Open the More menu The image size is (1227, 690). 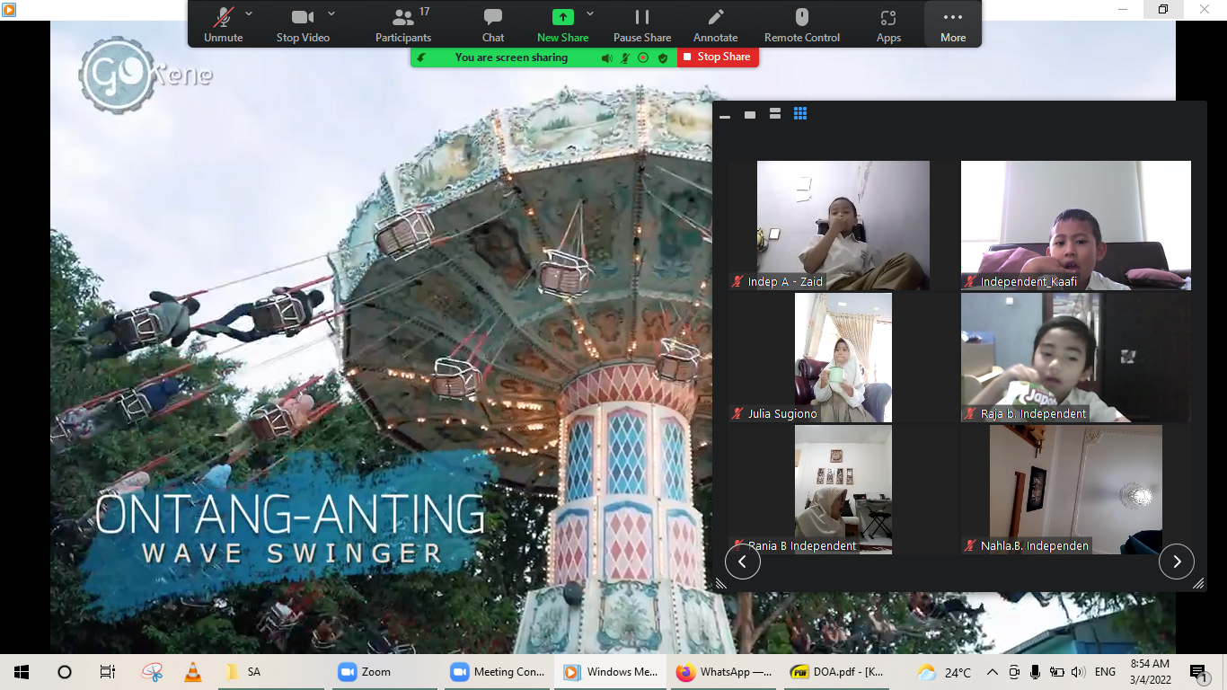tap(953, 24)
